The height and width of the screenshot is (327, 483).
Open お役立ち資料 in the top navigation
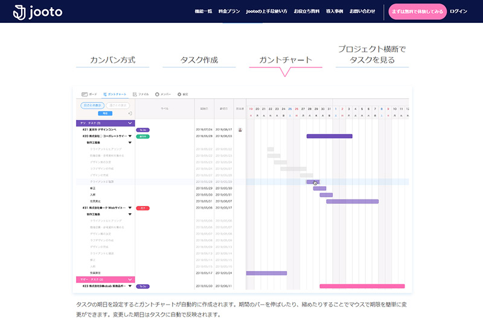tap(307, 11)
